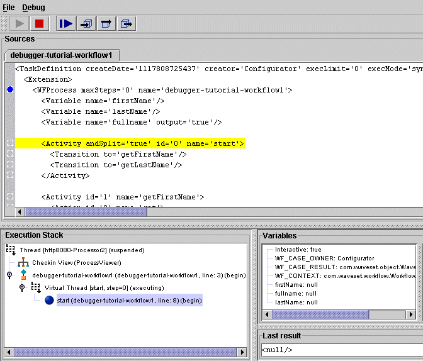The height and width of the screenshot is (361, 423).
Task: Click the workflow icon beside debugger-tutorial-workflow1 entry
Action: 23,275
